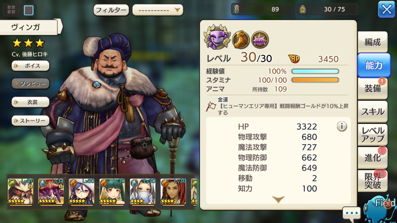This screenshot has height=223, width=397.
Task: Tap the purple mask laurel badge icon
Action: 217,37
